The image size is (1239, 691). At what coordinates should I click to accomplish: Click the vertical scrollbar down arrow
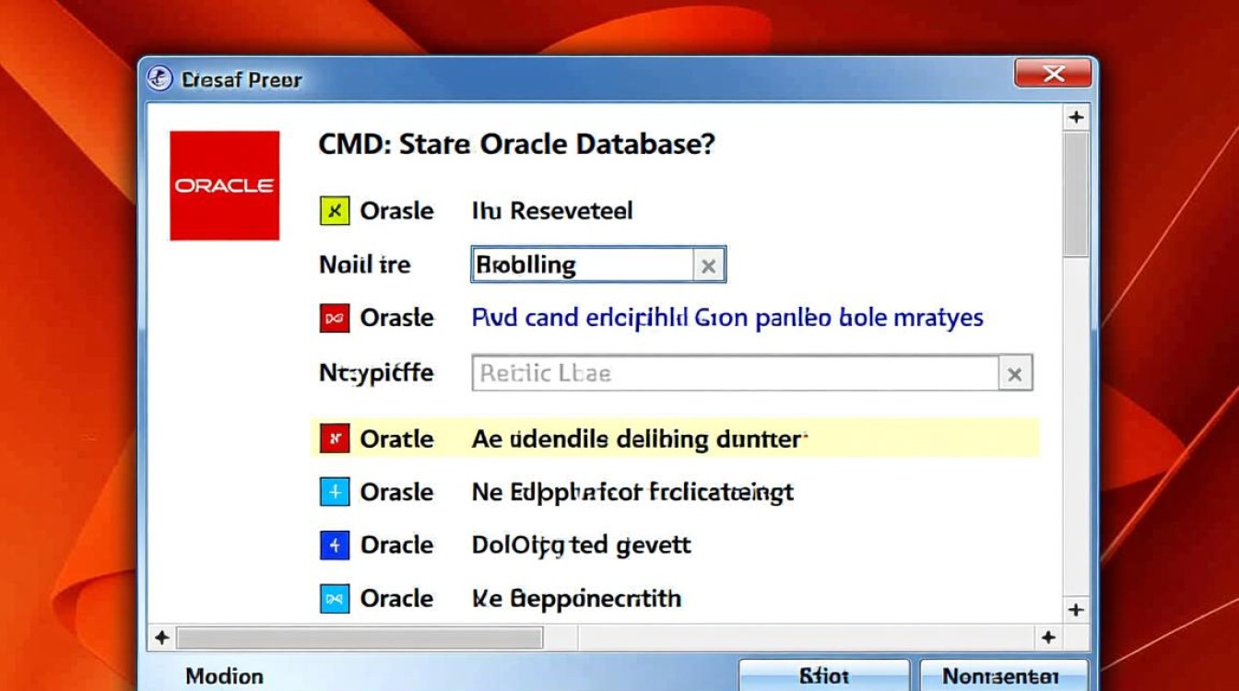[1075, 610]
